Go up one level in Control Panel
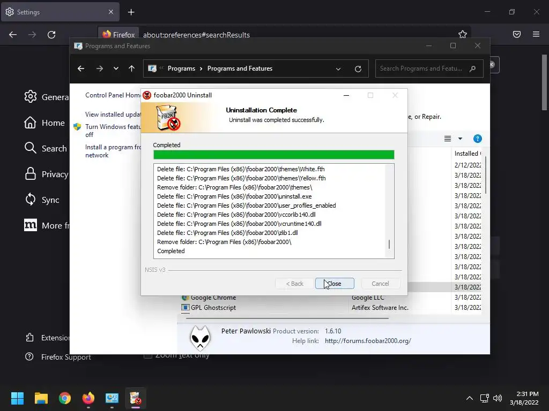Screen dimensions: 549x411 [131, 68]
